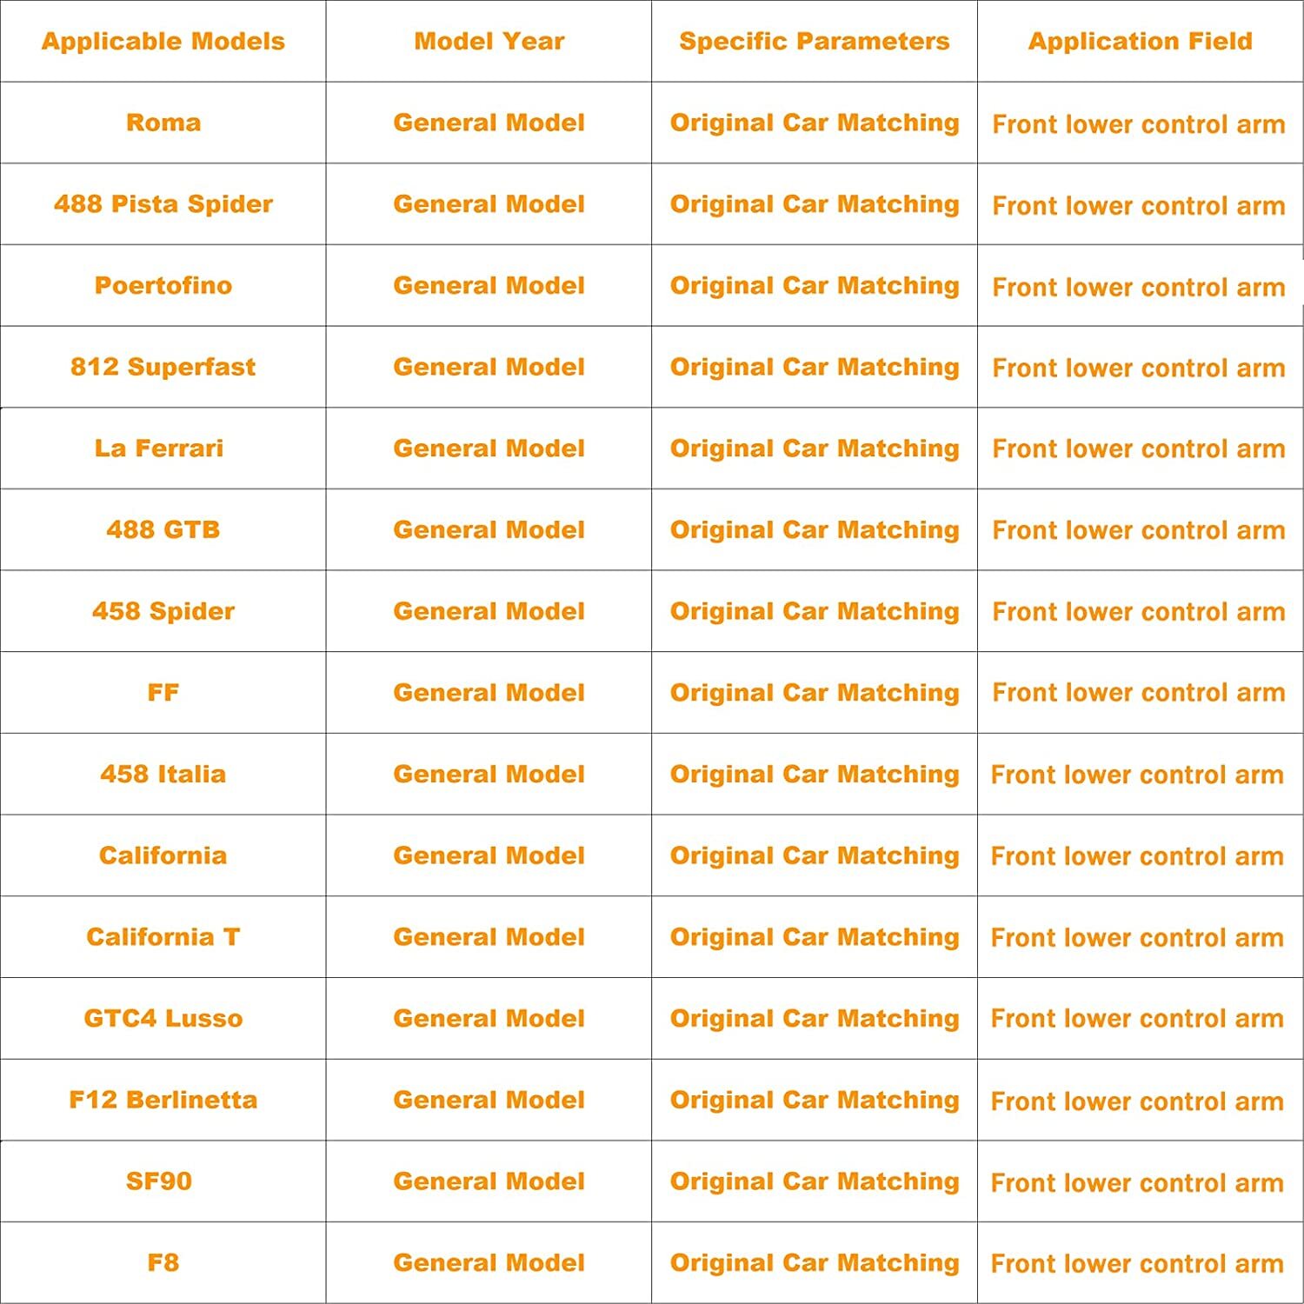Select the F8 model cell
Screen dimensions: 1304x1304
tap(163, 1262)
